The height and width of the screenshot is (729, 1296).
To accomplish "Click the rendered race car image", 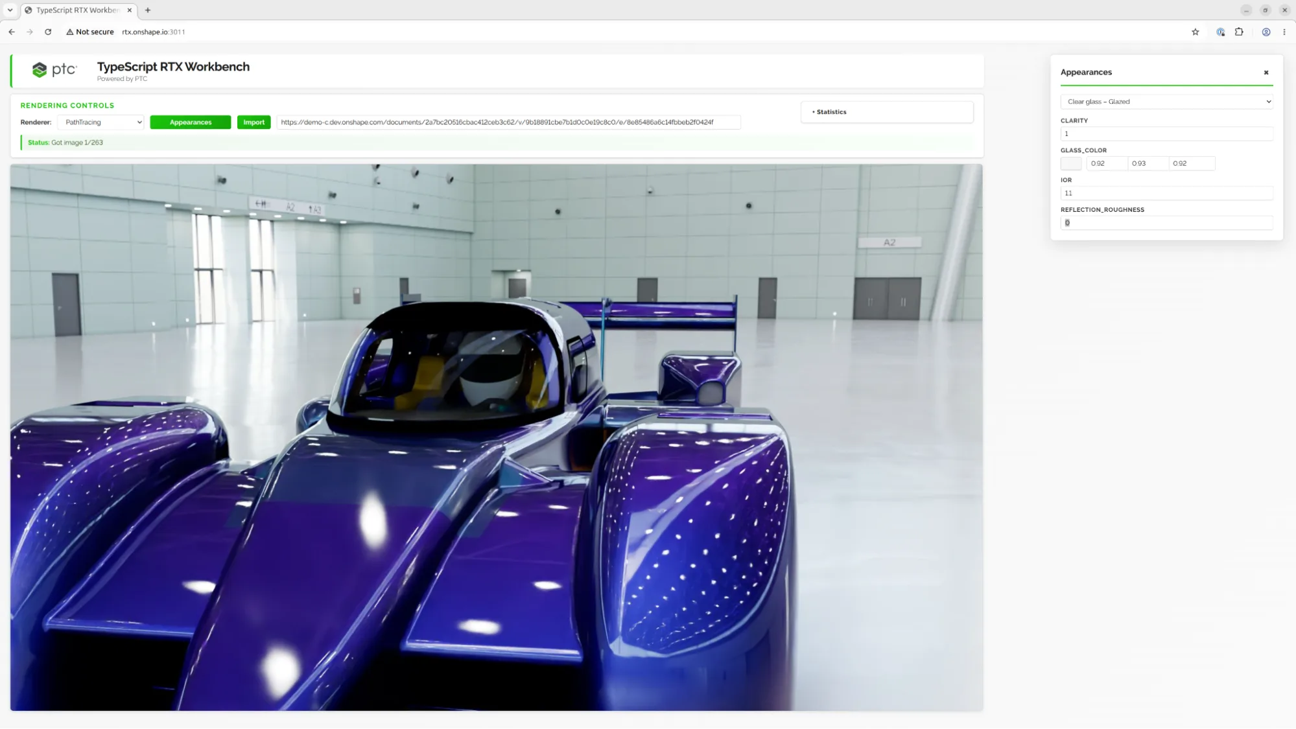I will [x=497, y=437].
